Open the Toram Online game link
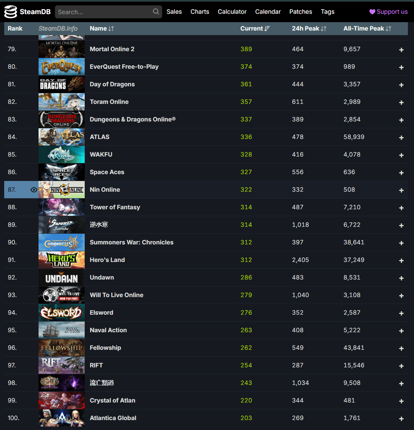This screenshot has height=430, width=414. tap(109, 102)
